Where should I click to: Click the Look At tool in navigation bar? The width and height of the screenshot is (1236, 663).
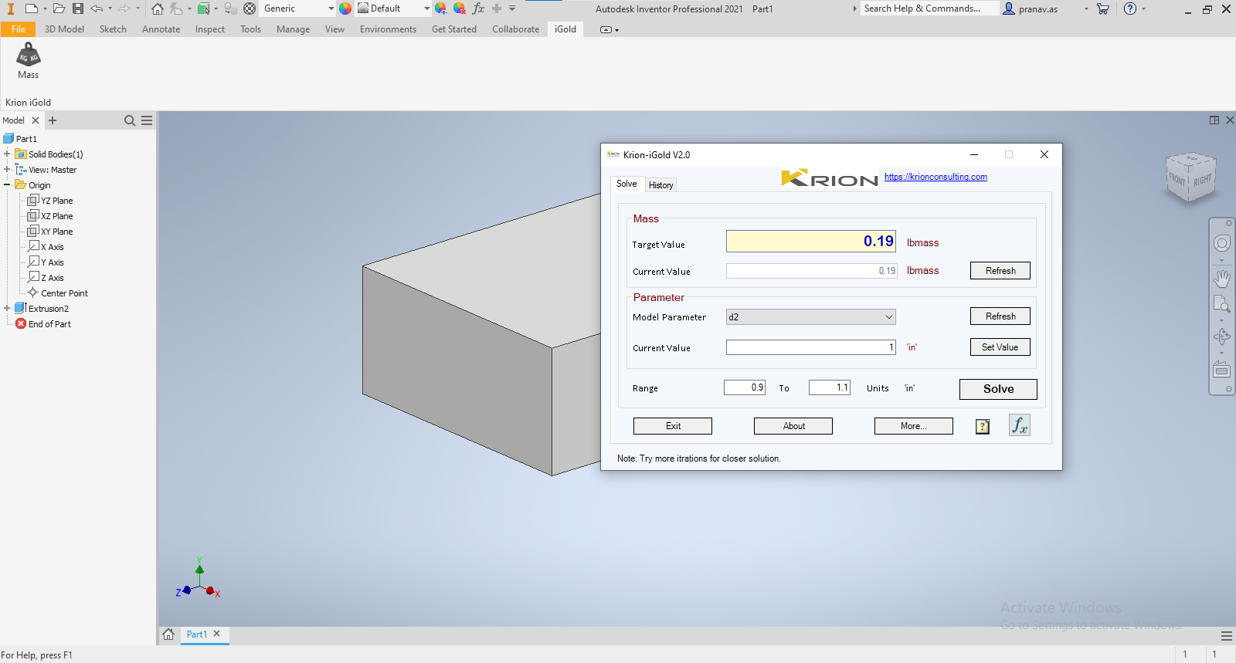point(1222,370)
